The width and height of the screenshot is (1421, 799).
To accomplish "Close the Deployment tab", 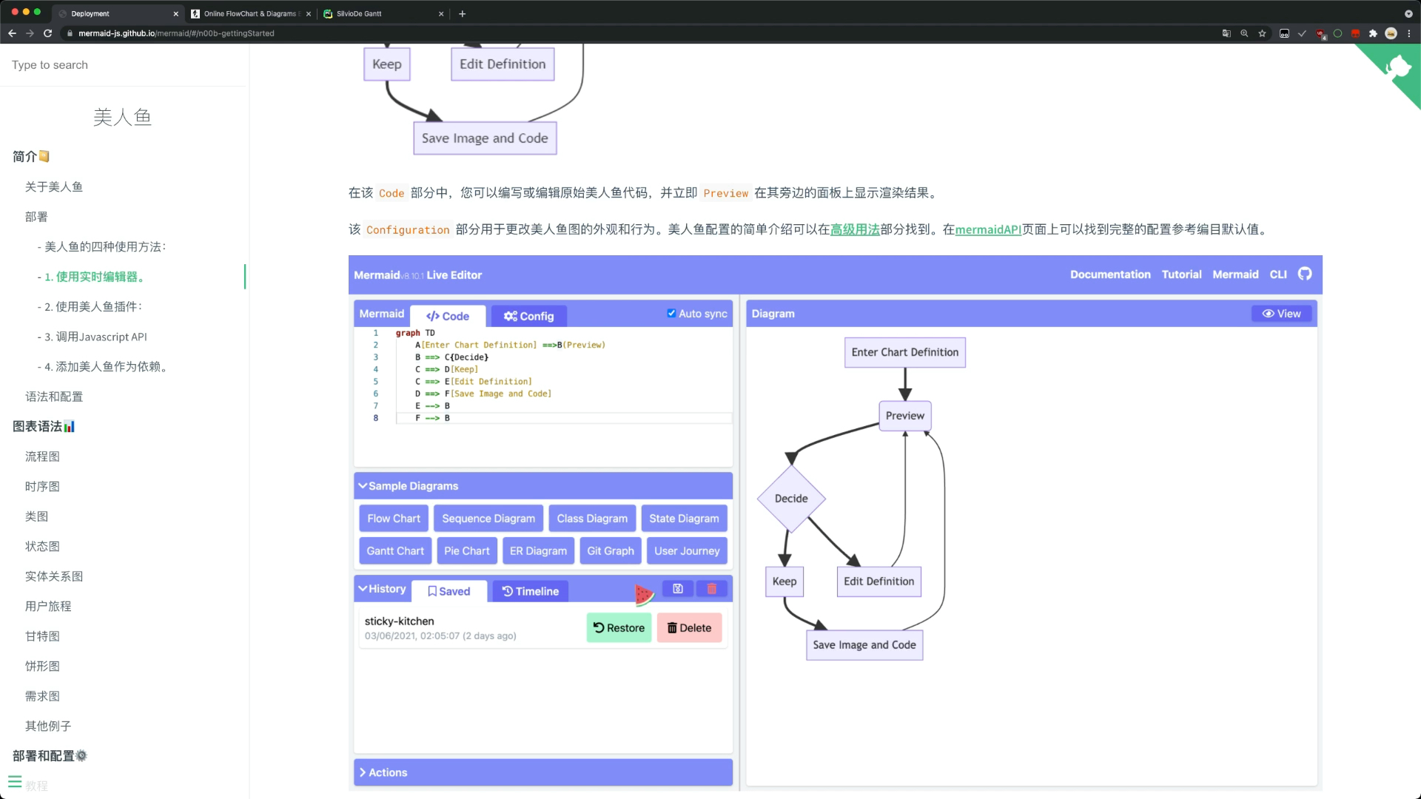I will (175, 13).
